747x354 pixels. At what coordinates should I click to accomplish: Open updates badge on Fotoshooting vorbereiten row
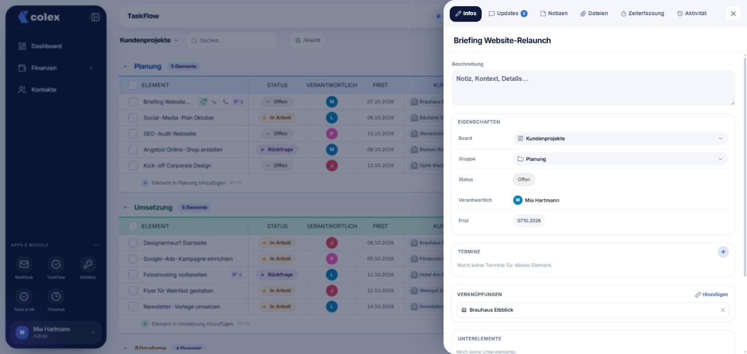point(237,275)
